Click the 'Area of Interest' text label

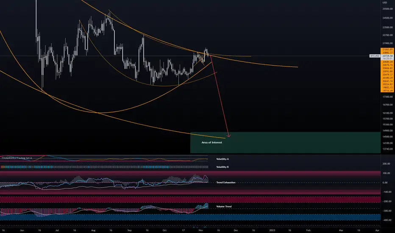pyautogui.click(x=211, y=142)
